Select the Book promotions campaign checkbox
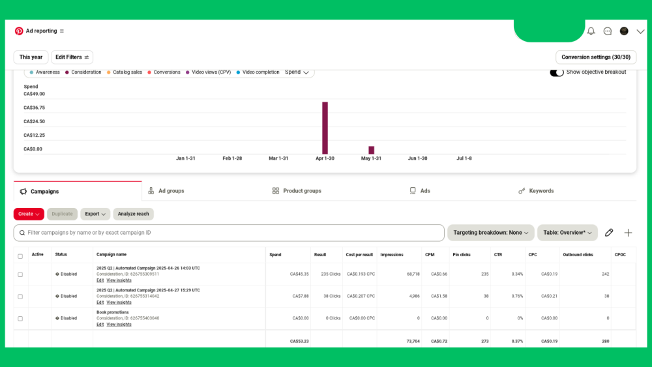Viewport: 652px width, 367px height. coord(20,319)
